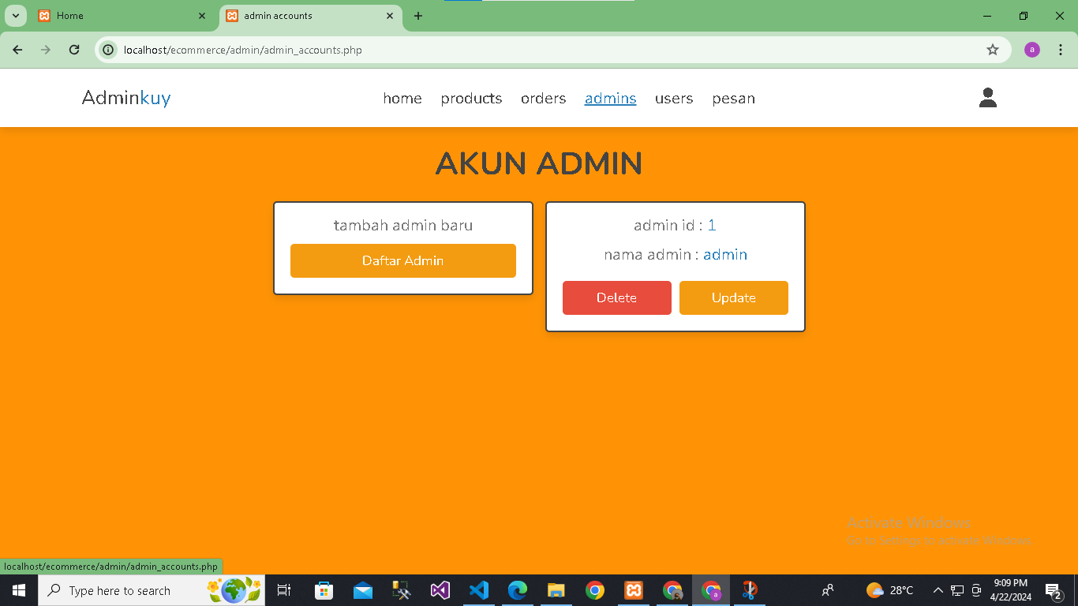
Task: Open a new browser tab
Action: point(418,16)
